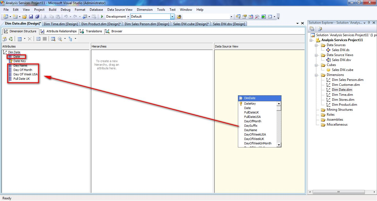
Task: Click the Reconnect refresh icon in the dimension toolbar
Action: pyautogui.click(x=10, y=39)
